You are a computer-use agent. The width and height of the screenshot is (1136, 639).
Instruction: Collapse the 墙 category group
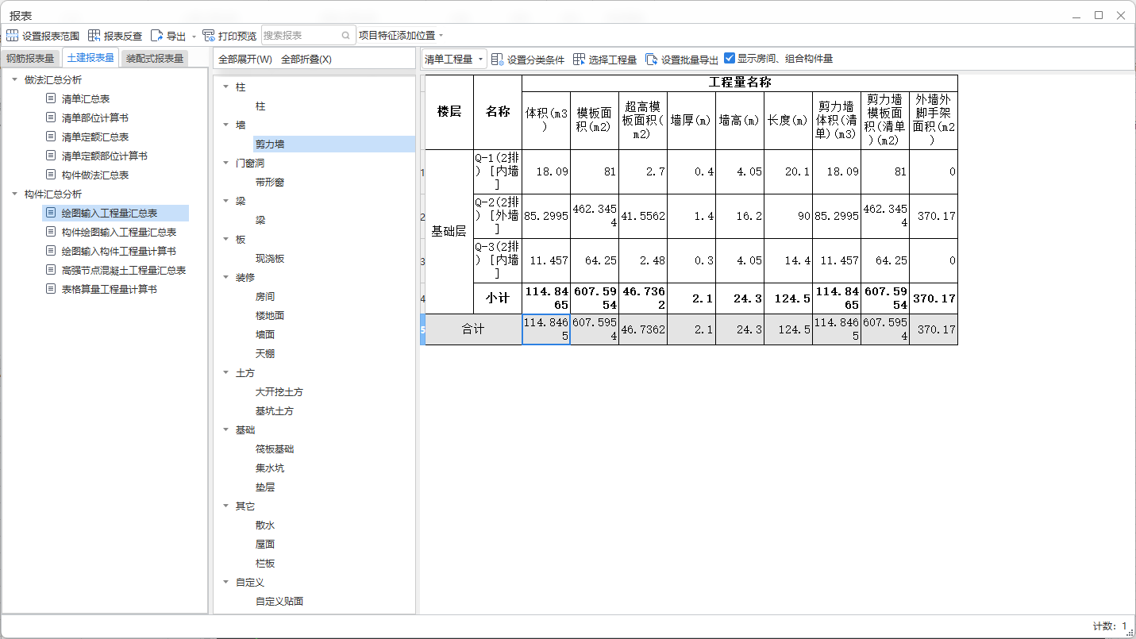[x=225, y=125]
